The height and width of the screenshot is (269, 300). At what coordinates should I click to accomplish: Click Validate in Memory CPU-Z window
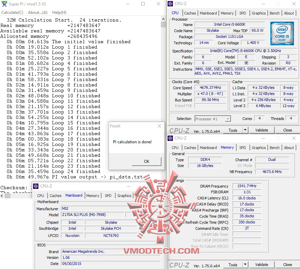[262, 265]
